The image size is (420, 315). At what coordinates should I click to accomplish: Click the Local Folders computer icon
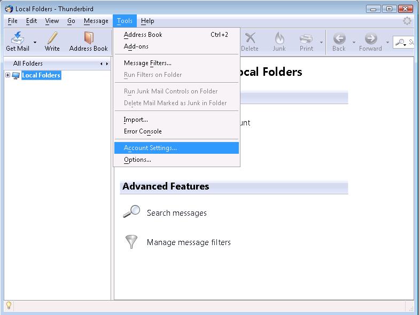(x=16, y=75)
